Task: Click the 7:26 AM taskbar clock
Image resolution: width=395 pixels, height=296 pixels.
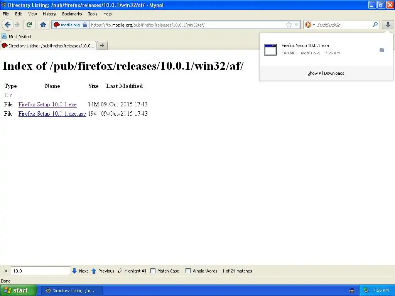Action: pyautogui.click(x=381, y=290)
